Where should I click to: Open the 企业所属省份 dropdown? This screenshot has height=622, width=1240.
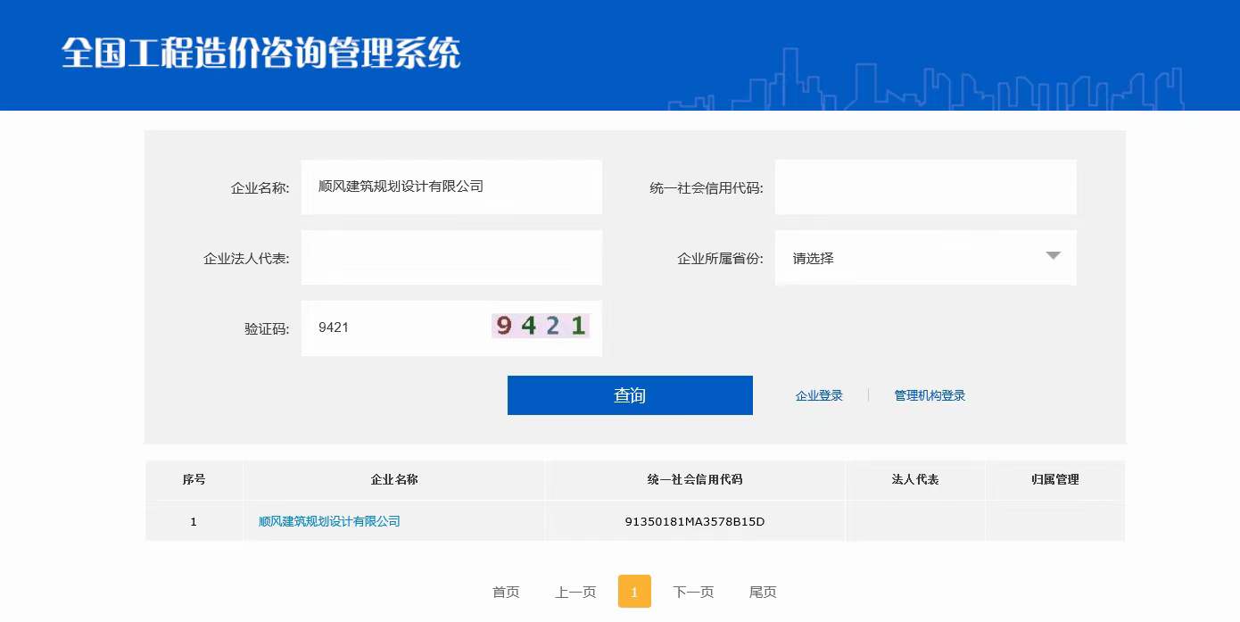coord(925,258)
